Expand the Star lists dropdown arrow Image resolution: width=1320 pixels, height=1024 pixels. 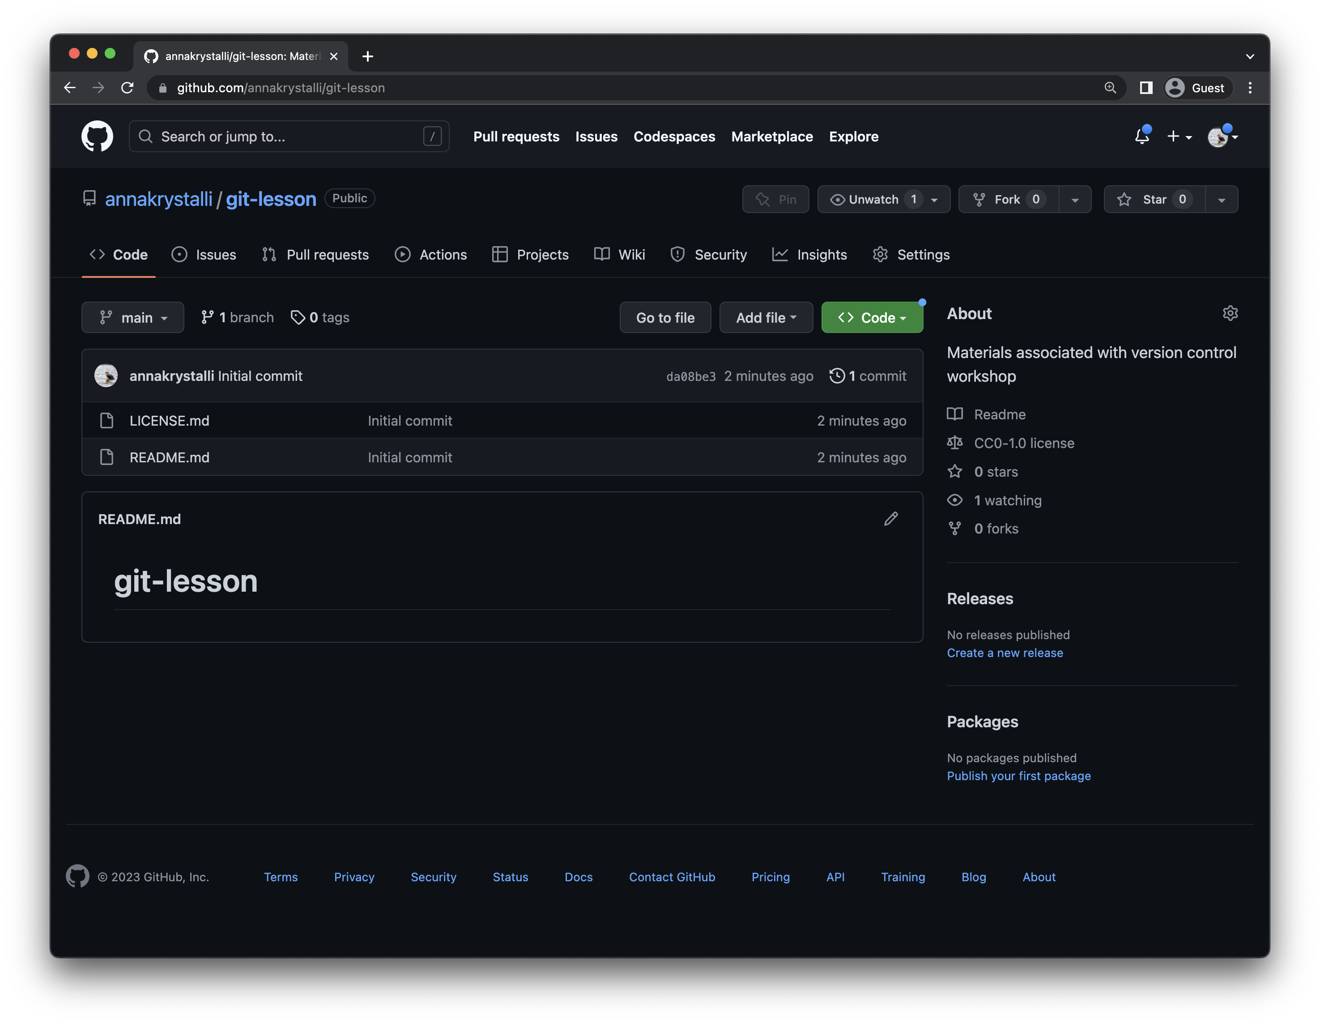pyautogui.click(x=1222, y=200)
